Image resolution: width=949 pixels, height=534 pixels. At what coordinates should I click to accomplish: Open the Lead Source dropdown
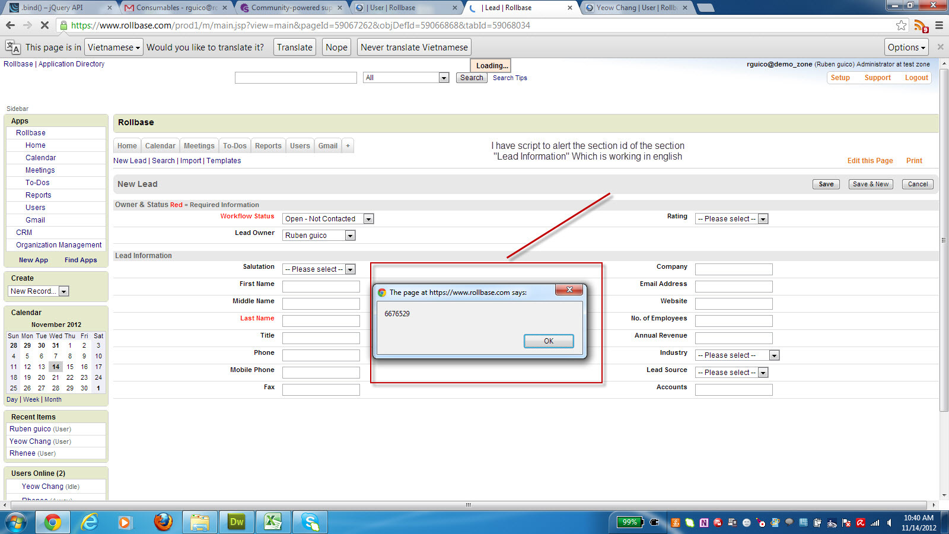[732, 373]
